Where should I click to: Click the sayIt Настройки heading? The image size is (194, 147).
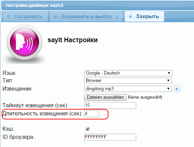73,40
